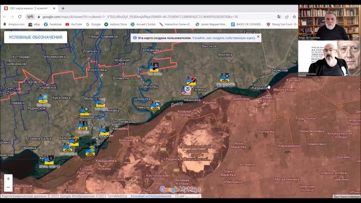Close the map-created-by-user info banner
Screen dimensions: 361x203
click(258, 37)
